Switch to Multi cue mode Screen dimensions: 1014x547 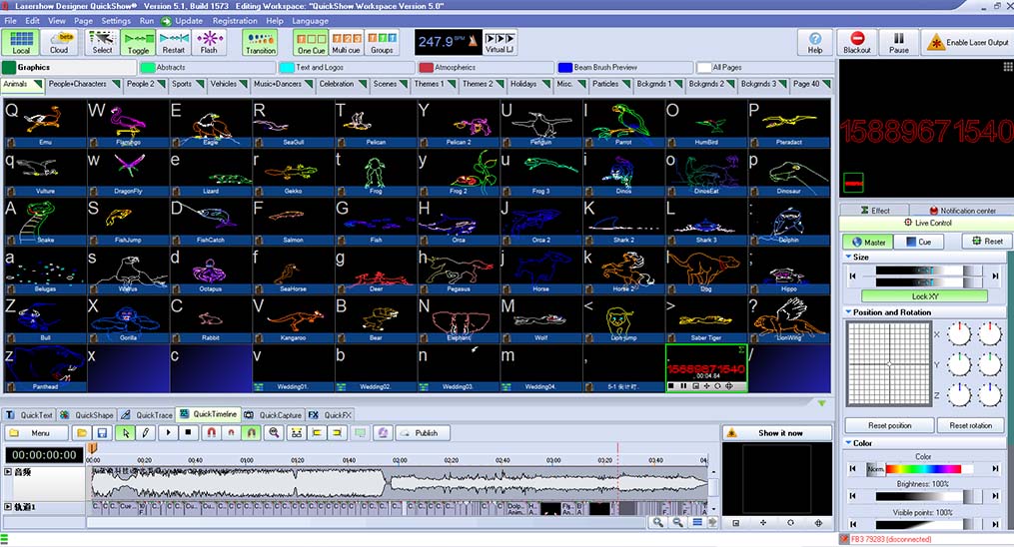click(x=346, y=42)
